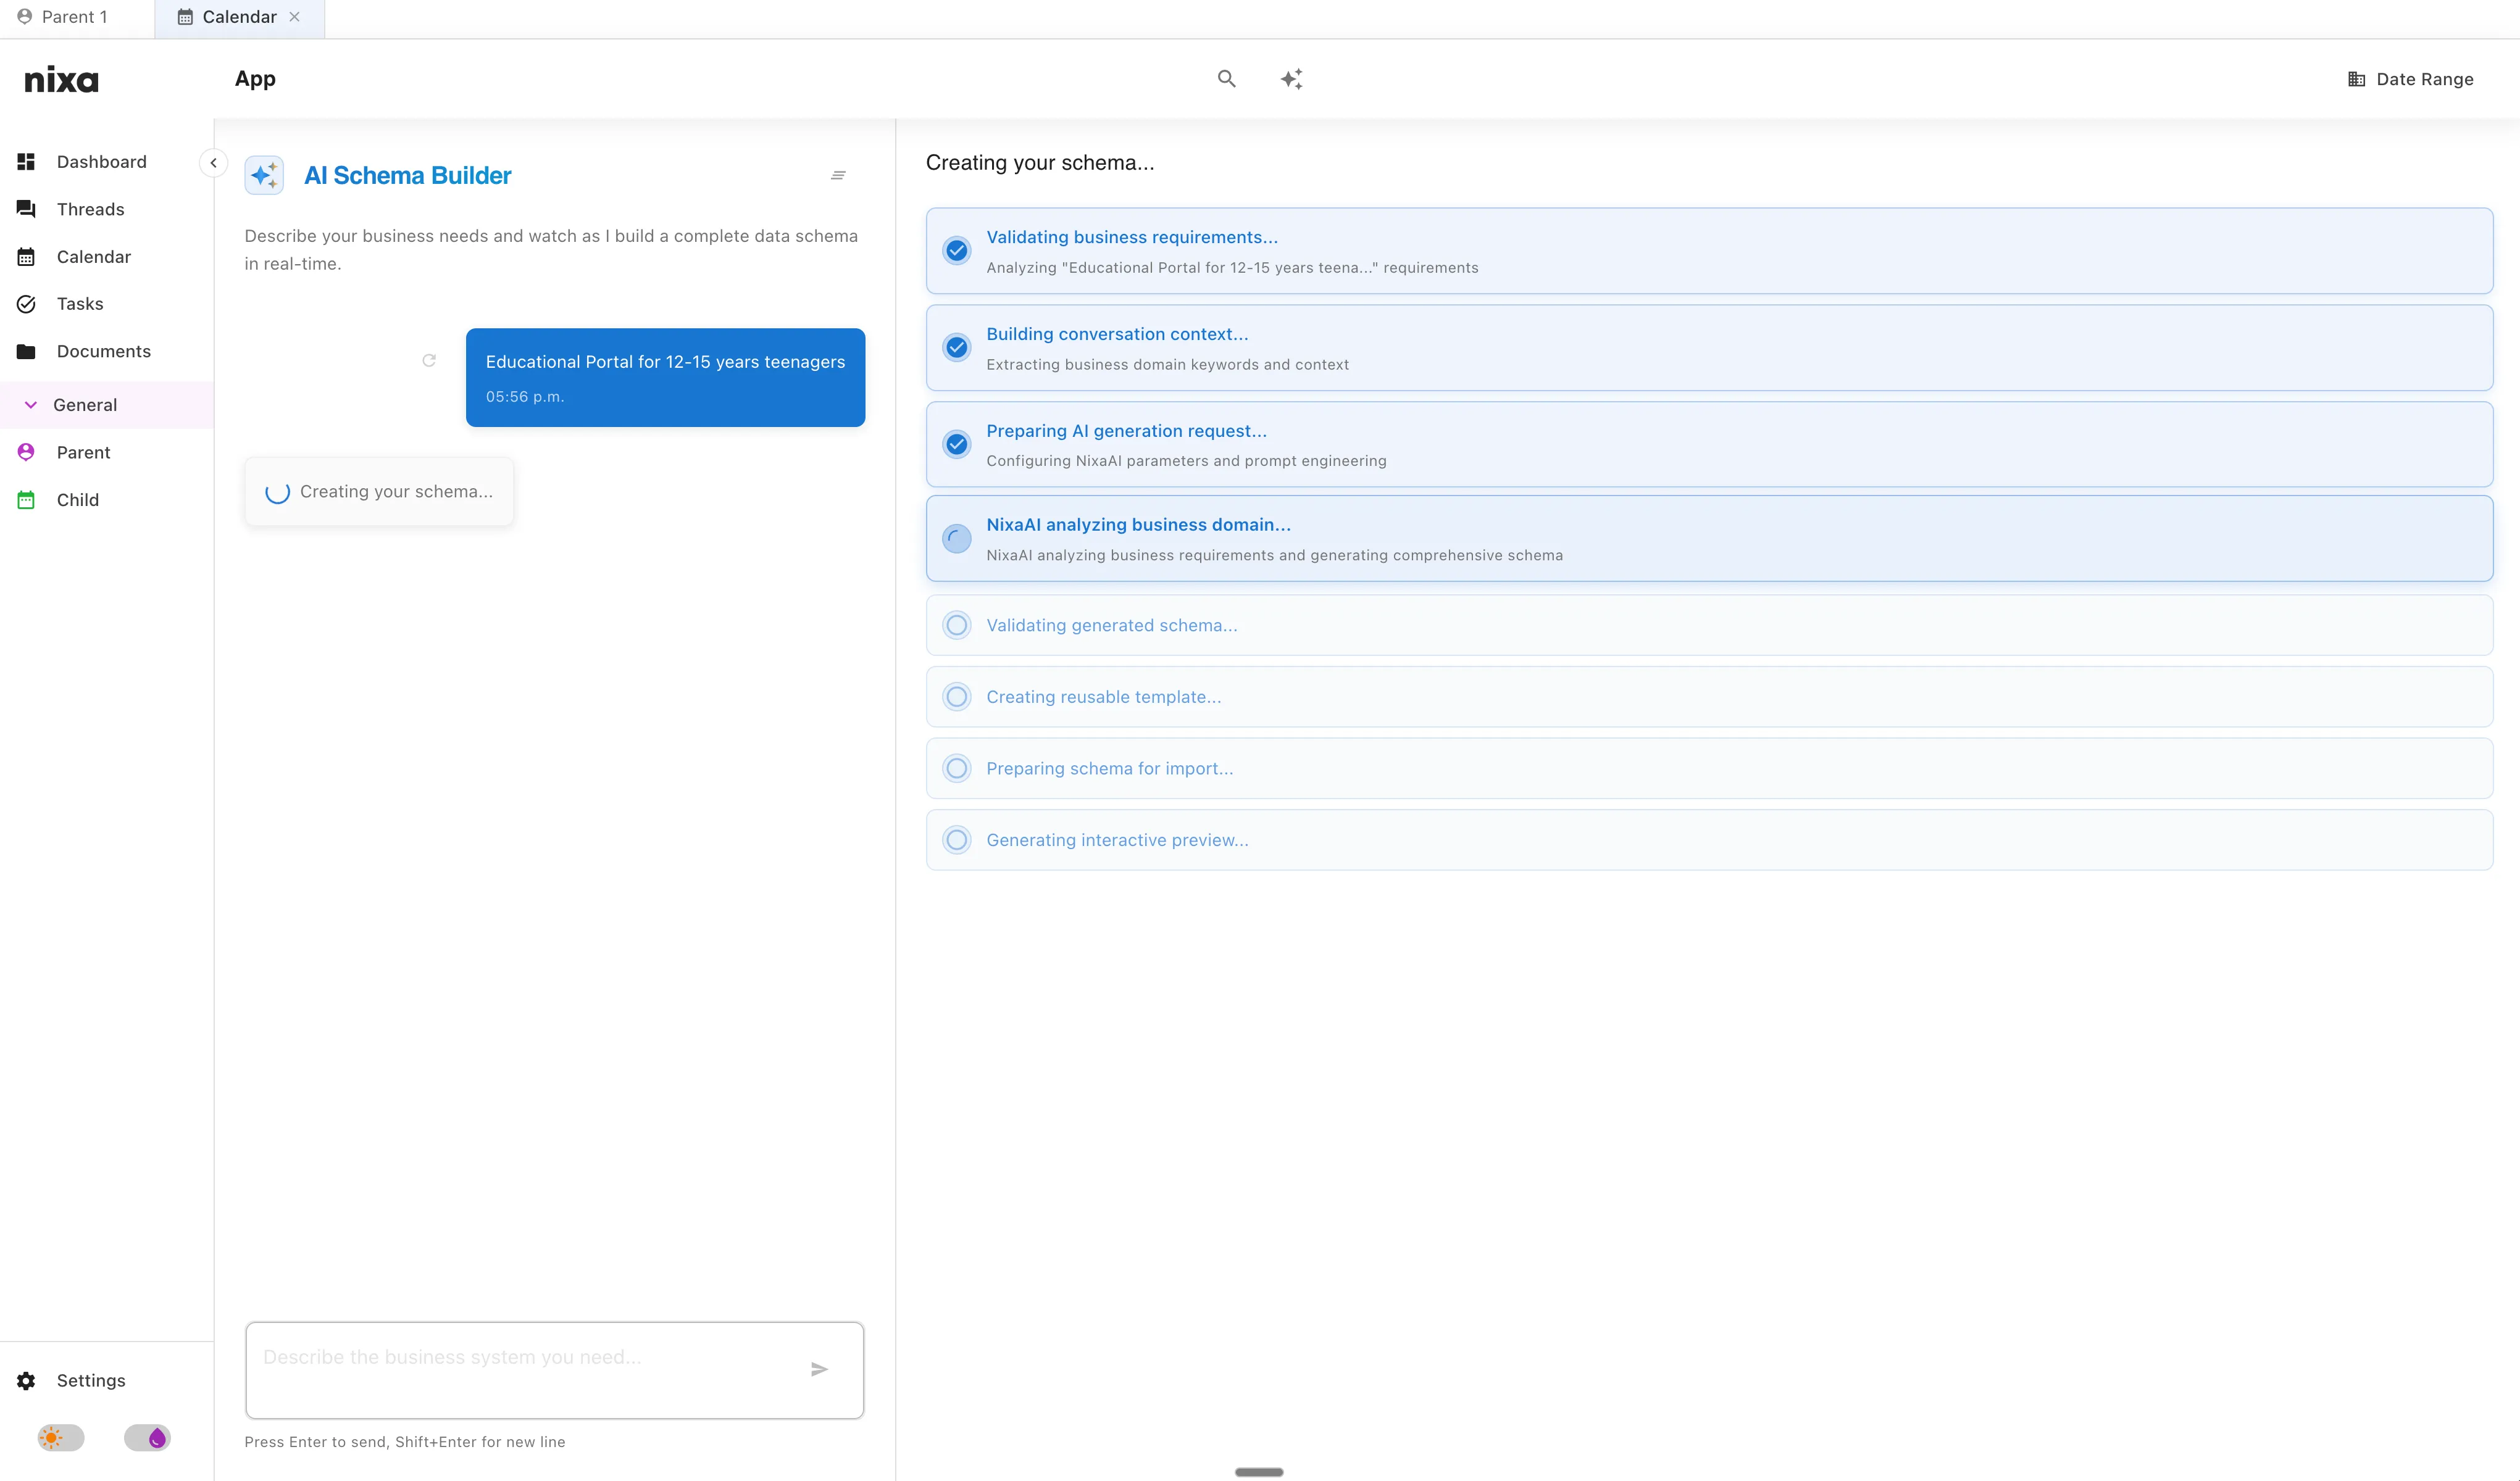The image size is (2520, 1481).
Task: Click the send arrow icon
Action: (x=819, y=1369)
